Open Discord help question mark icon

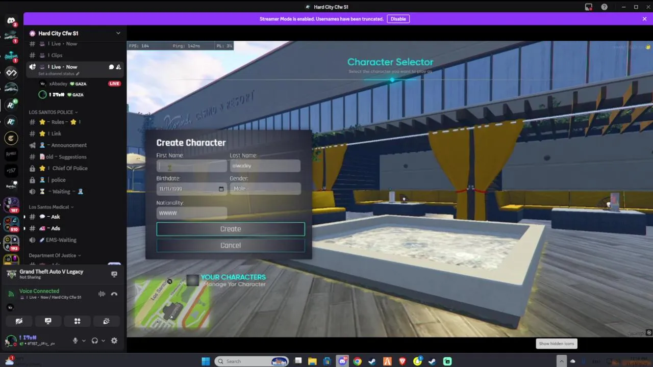coord(605,7)
